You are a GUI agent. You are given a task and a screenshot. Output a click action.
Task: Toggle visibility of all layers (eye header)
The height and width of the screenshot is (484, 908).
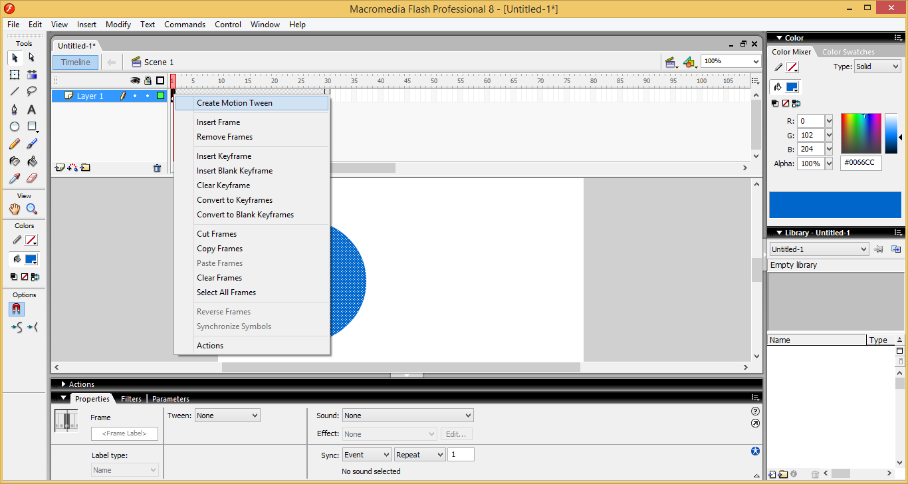click(x=135, y=80)
